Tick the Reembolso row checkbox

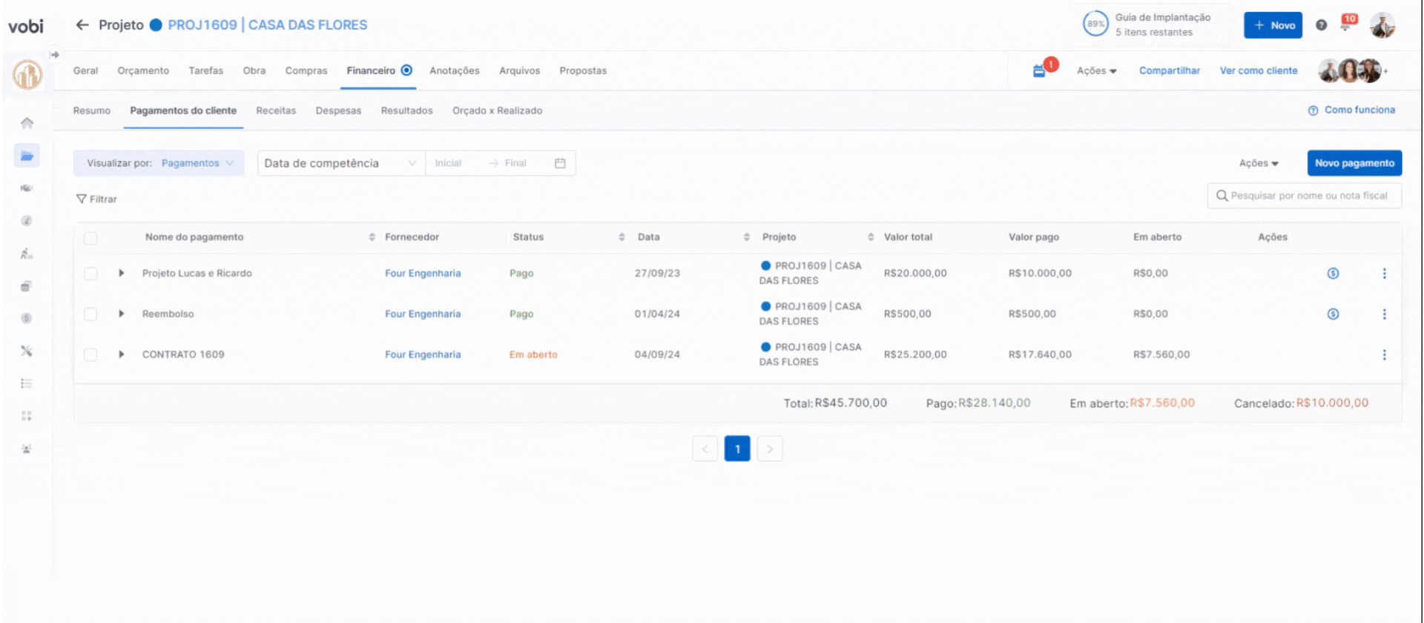pyautogui.click(x=90, y=314)
